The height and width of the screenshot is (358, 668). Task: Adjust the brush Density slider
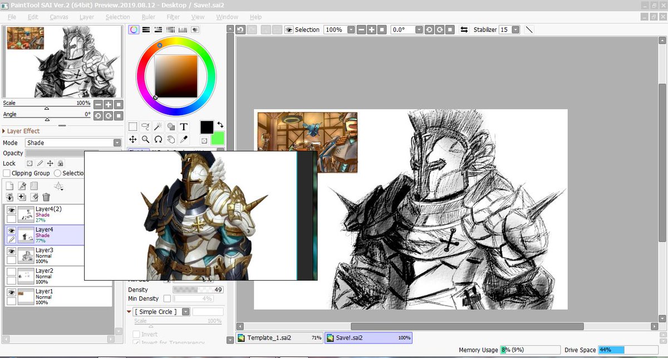(x=199, y=290)
